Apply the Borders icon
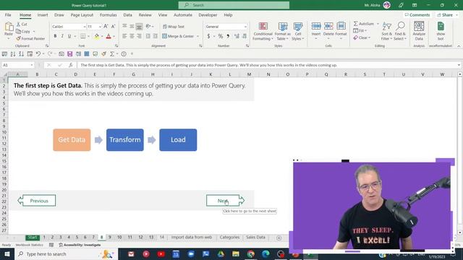 point(83,36)
